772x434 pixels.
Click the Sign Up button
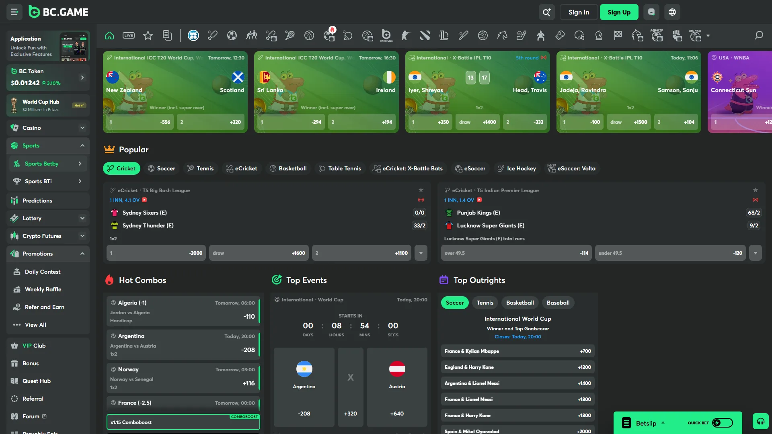pyautogui.click(x=619, y=12)
